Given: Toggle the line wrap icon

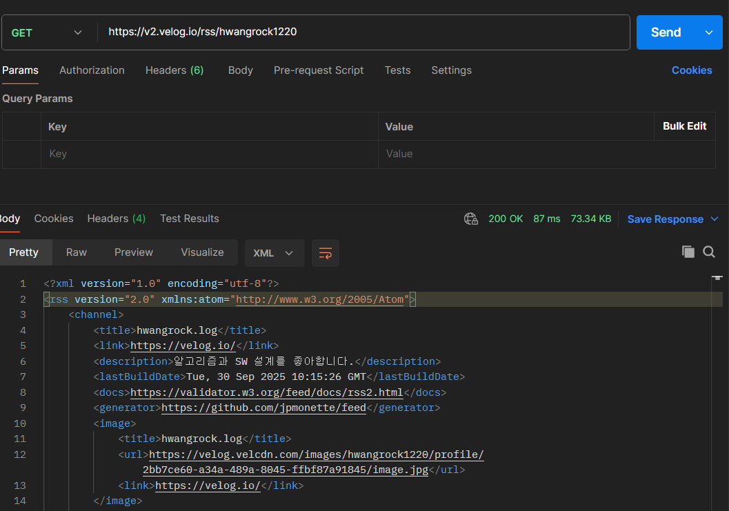Looking at the screenshot, I should pos(326,253).
